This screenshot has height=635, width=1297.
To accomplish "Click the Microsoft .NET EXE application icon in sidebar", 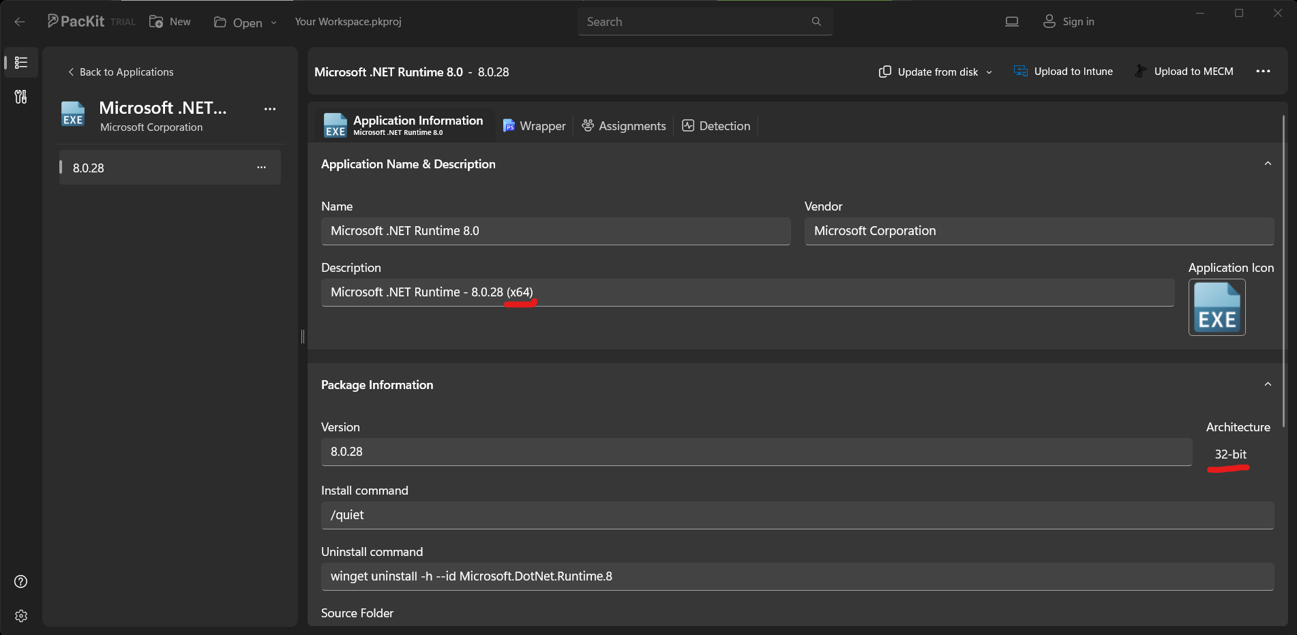I will (x=73, y=114).
